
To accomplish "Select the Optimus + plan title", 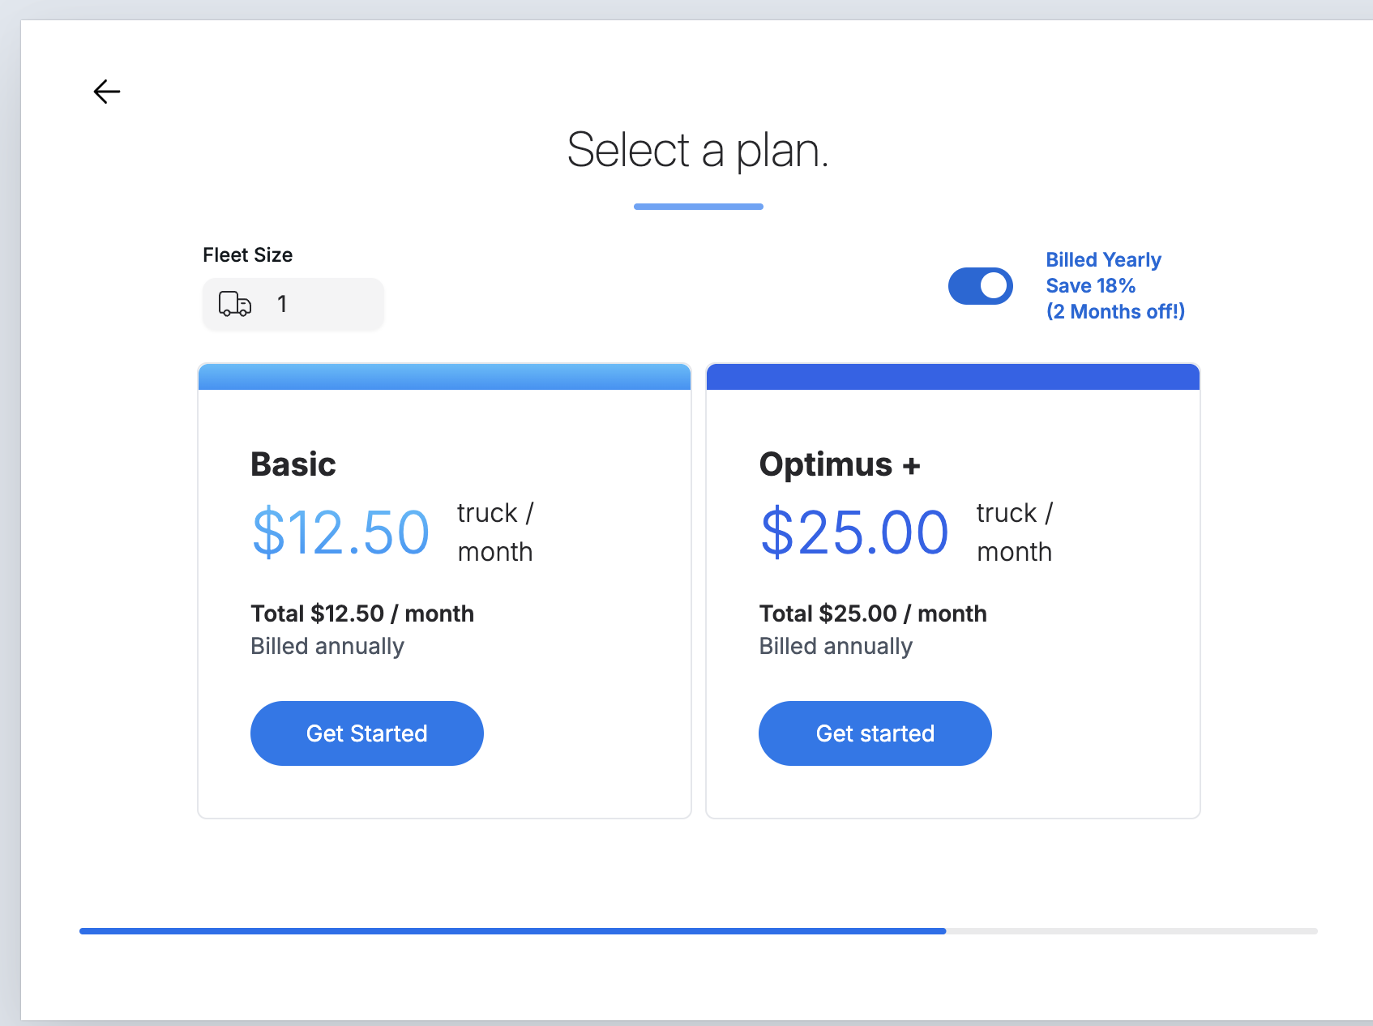I will 840,464.
